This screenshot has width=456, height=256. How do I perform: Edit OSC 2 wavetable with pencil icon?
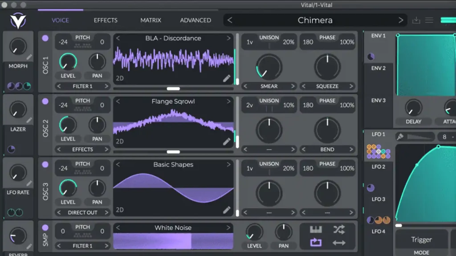[227, 141]
